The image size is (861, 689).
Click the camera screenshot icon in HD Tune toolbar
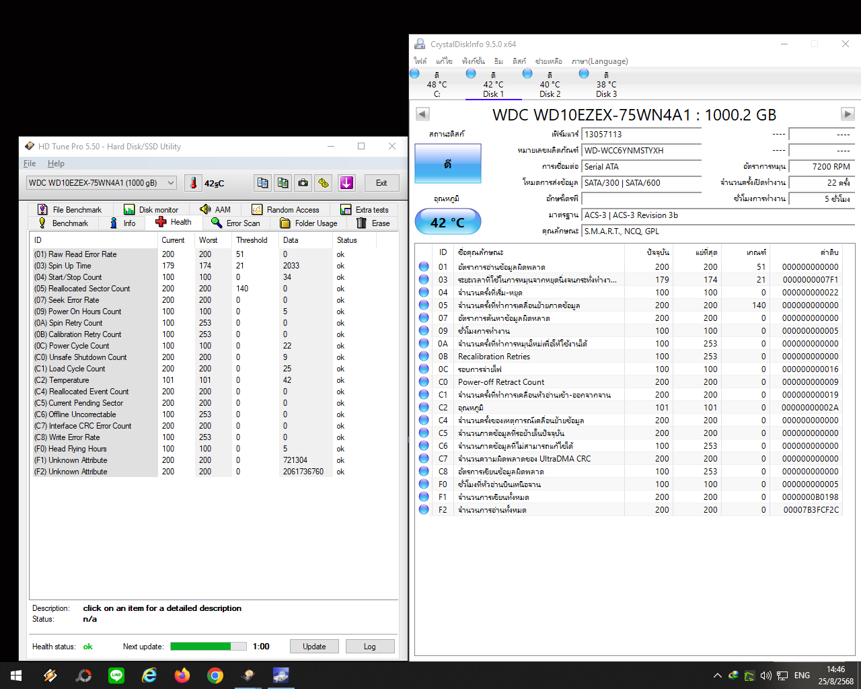click(303, 183)
